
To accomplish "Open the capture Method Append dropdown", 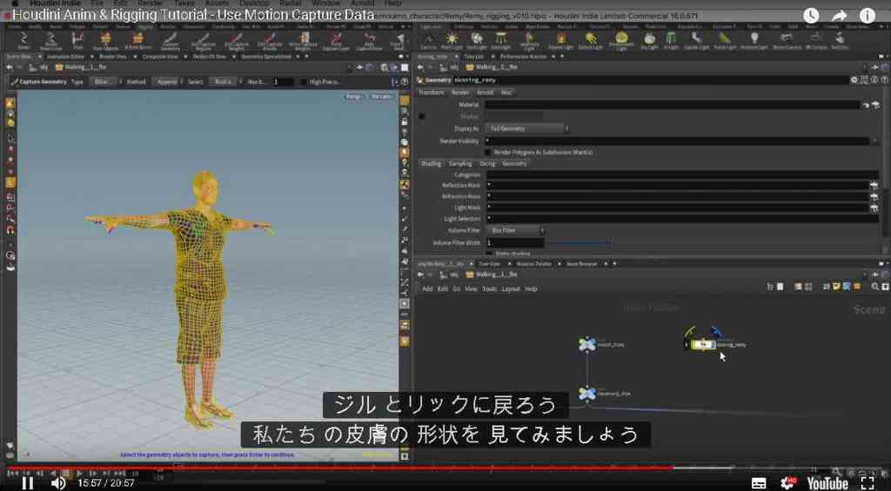I will point(167,82).
